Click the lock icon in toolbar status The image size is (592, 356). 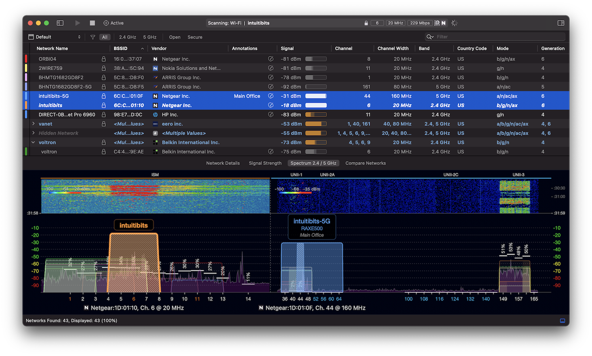click(366, 23)
